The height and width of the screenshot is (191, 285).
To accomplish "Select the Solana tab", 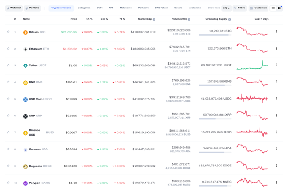I will (x=178, y=8).
